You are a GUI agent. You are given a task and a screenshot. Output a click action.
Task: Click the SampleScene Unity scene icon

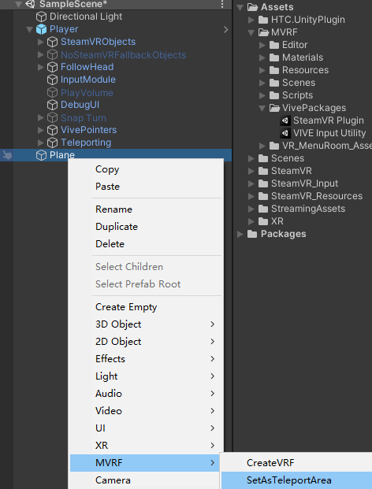pyautogui.click(x=30, y=4)
